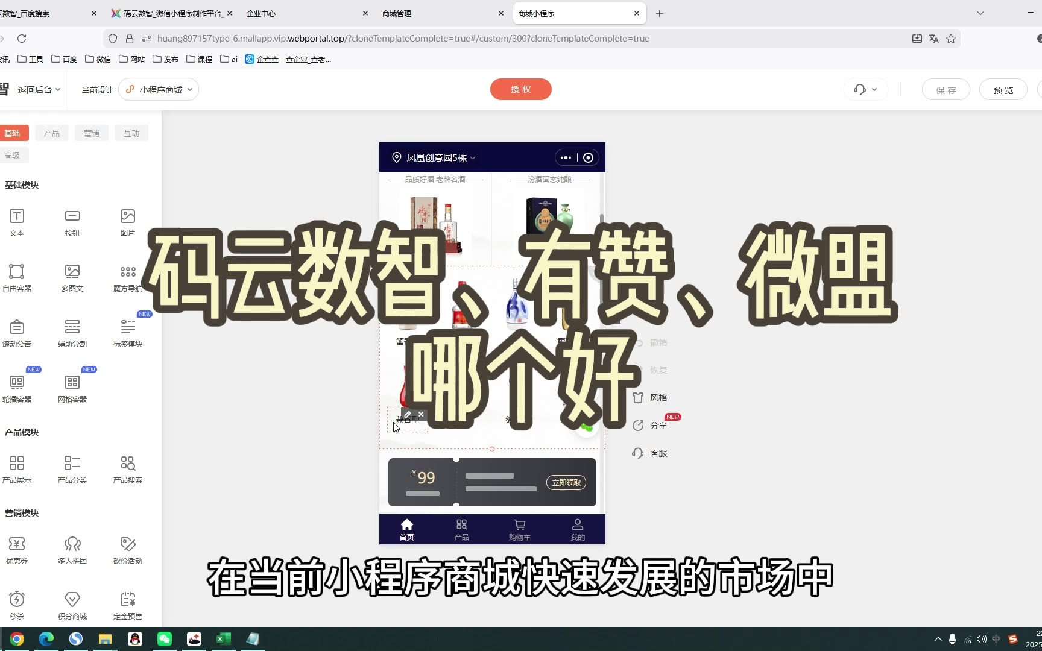
Task: Insert the 优惠券 coupon module
Action: click(x=17, y=550)
